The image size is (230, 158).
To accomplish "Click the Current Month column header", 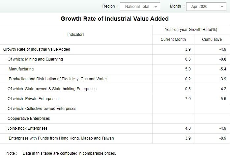I will tap(173, 39).
